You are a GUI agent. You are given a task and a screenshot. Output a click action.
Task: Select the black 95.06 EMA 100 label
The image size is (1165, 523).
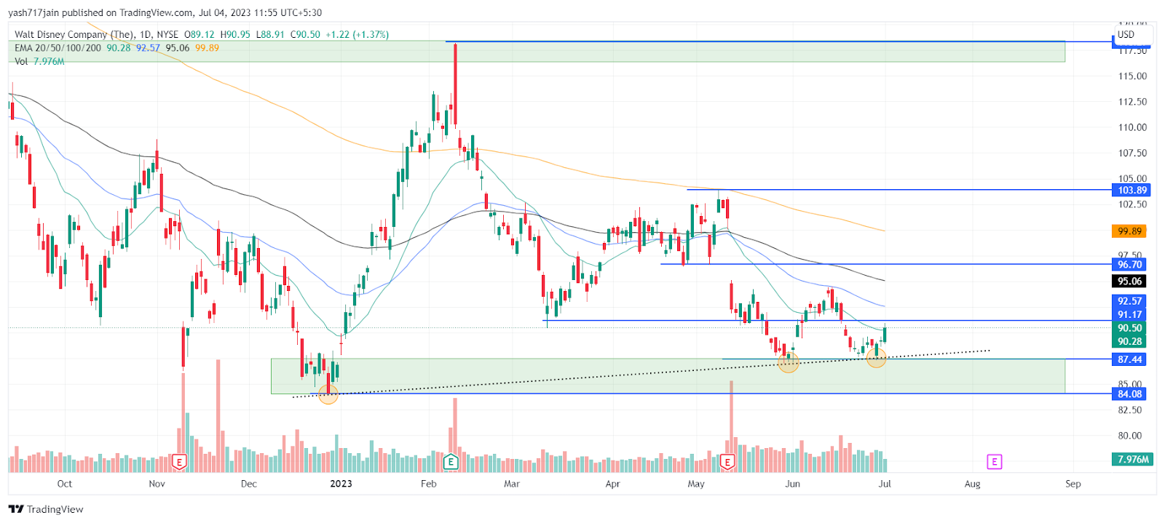1129,282
